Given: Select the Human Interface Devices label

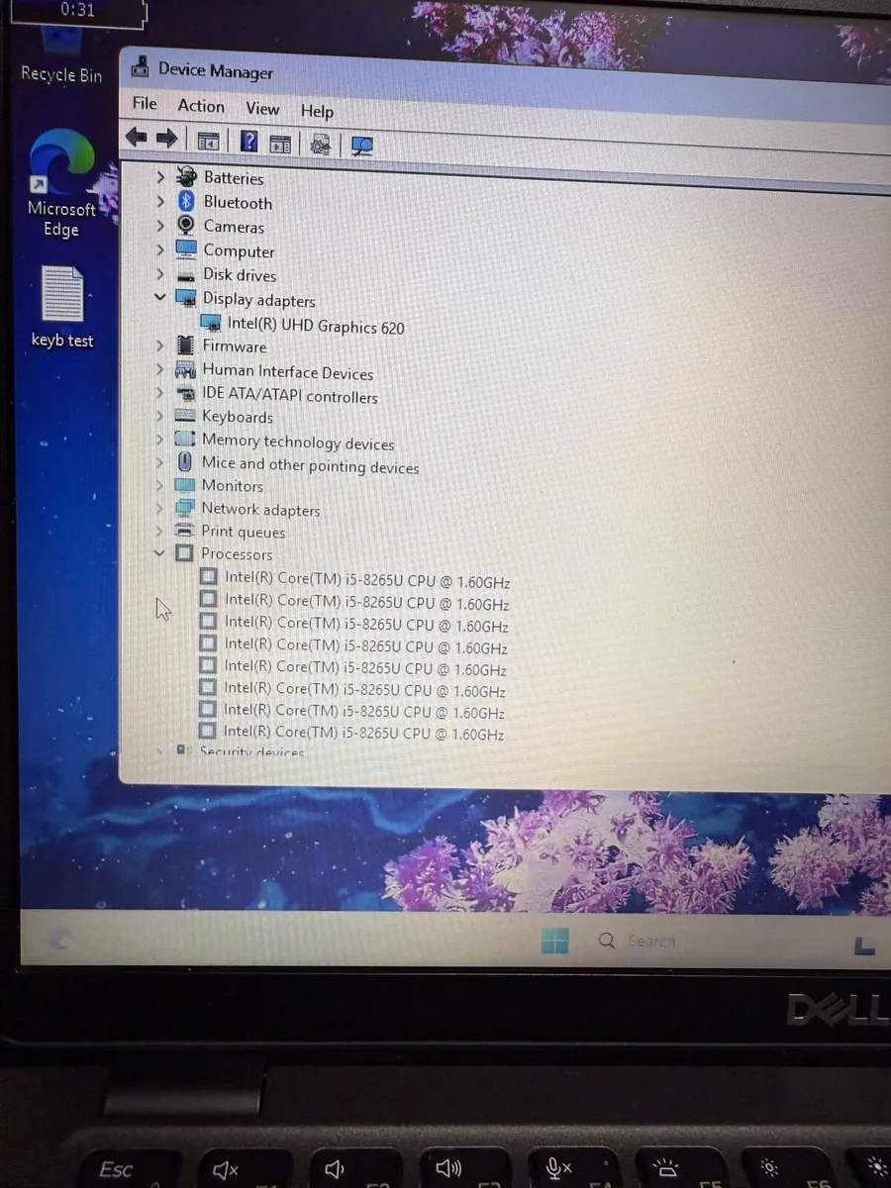Looking at the screenshot, I should click(x=288, y=372).
